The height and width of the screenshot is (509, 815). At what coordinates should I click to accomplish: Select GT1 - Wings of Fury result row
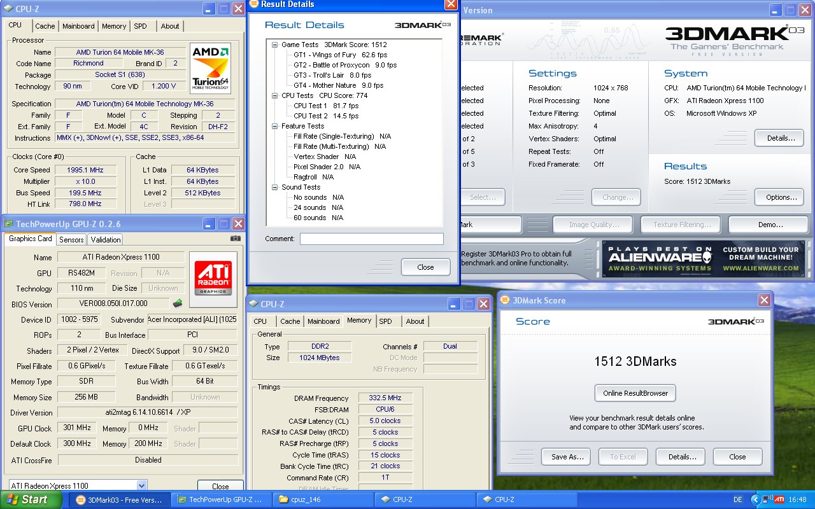click(x=340, y=55)
